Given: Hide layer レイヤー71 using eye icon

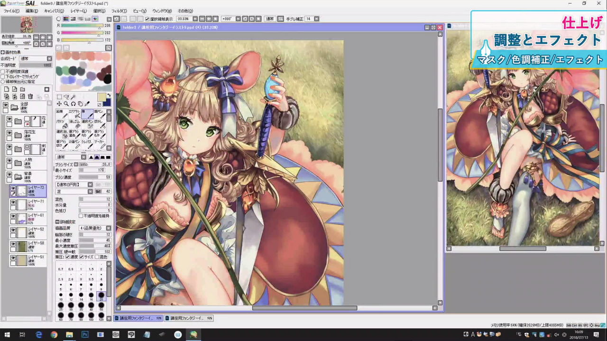Looking at the screenshot, I should [13, 202].
